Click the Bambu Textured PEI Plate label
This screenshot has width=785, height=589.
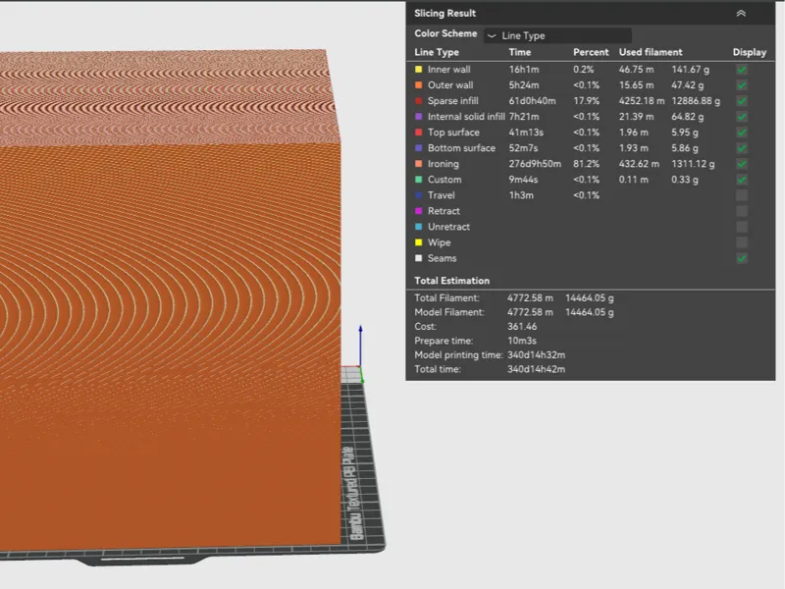point(354,494)
